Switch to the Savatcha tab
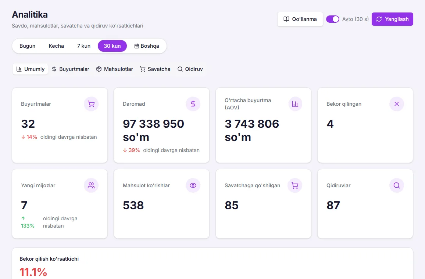 [155, 69]
